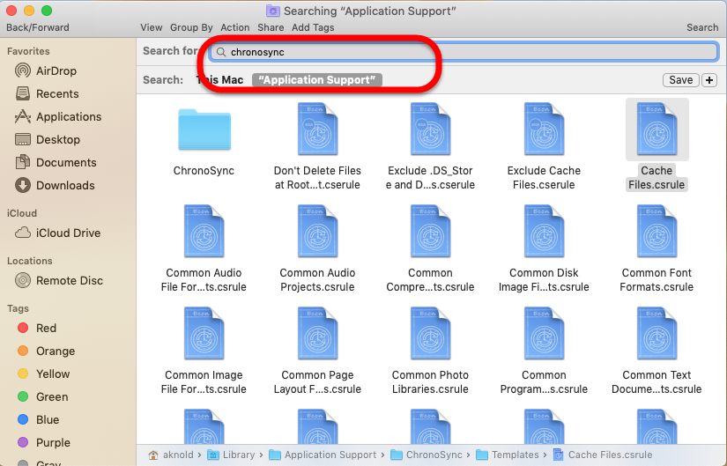The height and width of the screenshot is (466, 727).
Task: Open the Share toolbar menu
Action: pyautogui.click(x=271, y=27)
